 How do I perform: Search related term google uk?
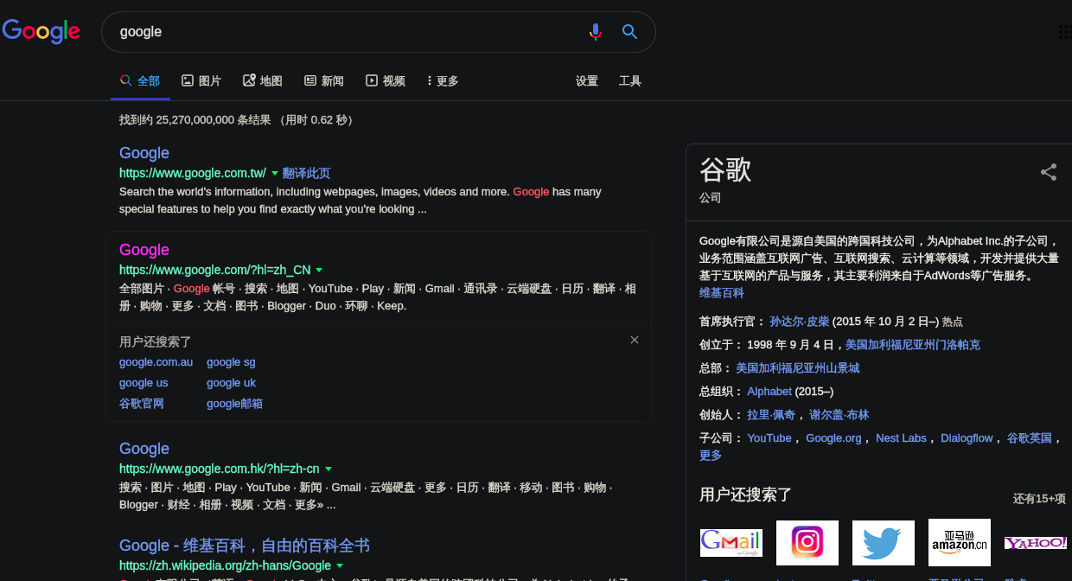tap(231, 383)
